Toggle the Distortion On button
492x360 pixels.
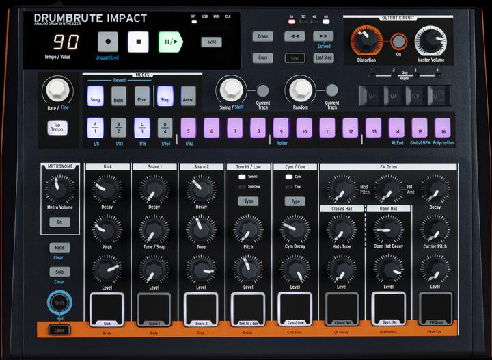pos(398,42)
